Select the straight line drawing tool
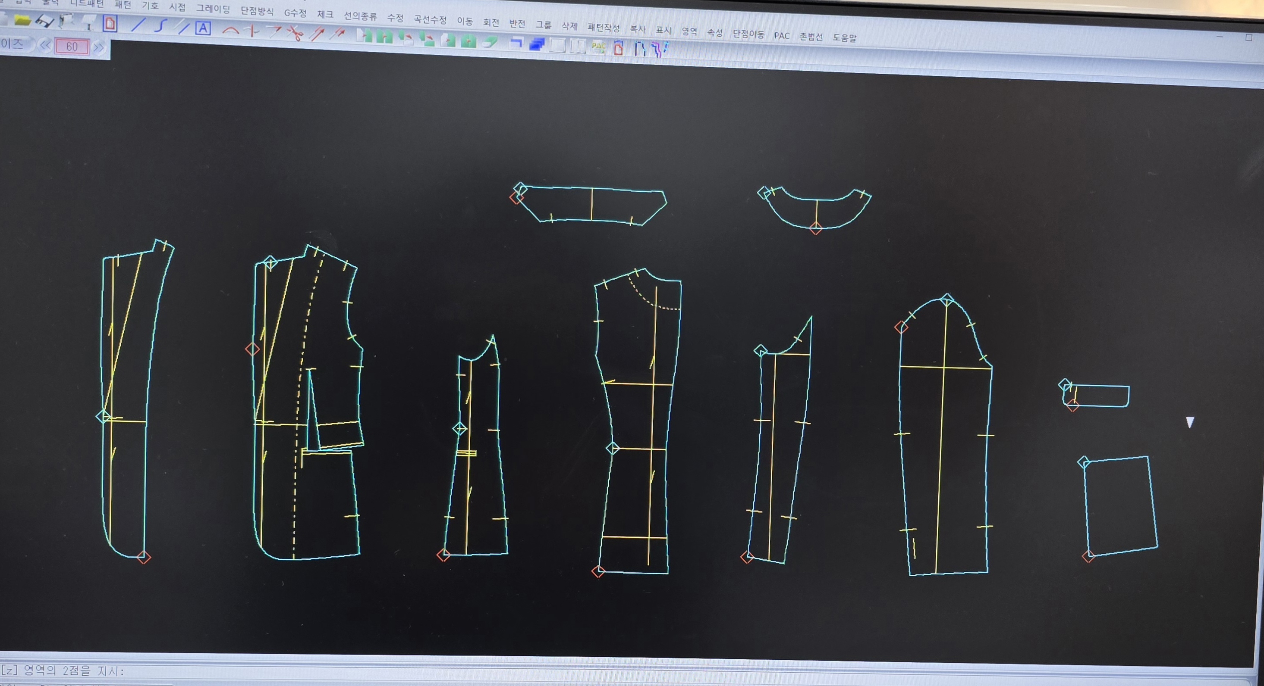 point(139,25)
